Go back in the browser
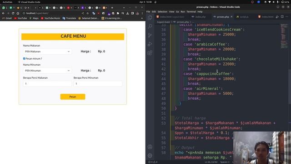This screenshot has height=164, width=291. (x=3, y=13)
